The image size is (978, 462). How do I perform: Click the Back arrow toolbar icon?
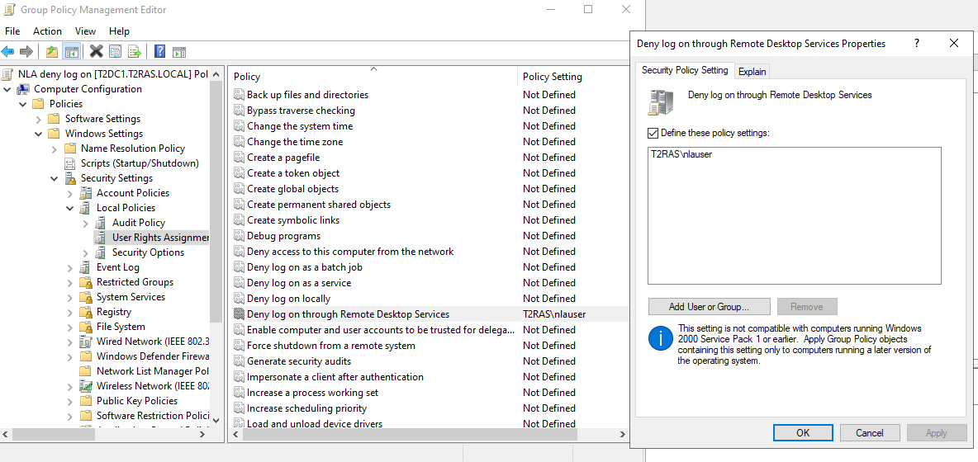[8, 51]
